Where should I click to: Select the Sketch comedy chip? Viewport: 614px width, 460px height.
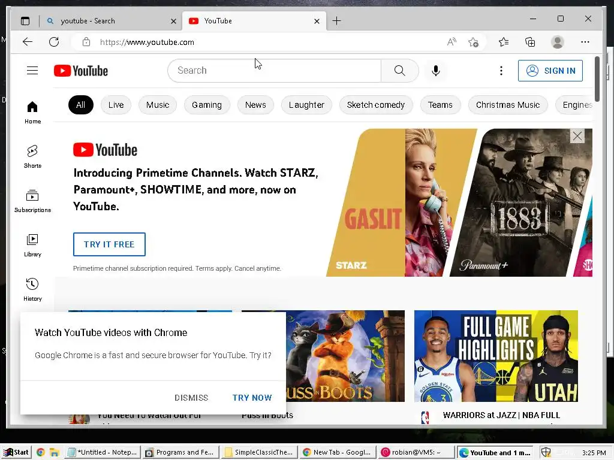click(376, 105)
